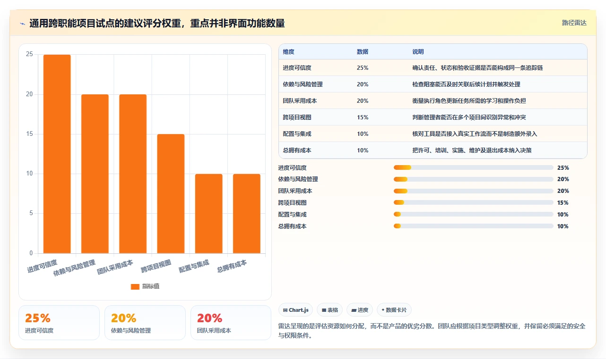Click the 跨项目视图 bar in the chart
Image resolution: width=606 pixels, height=359 pixels.
click(x=171, y=193)
